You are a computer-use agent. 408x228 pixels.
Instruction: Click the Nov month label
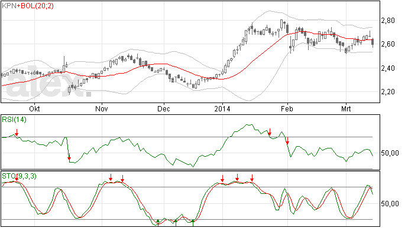pos(102,108)
